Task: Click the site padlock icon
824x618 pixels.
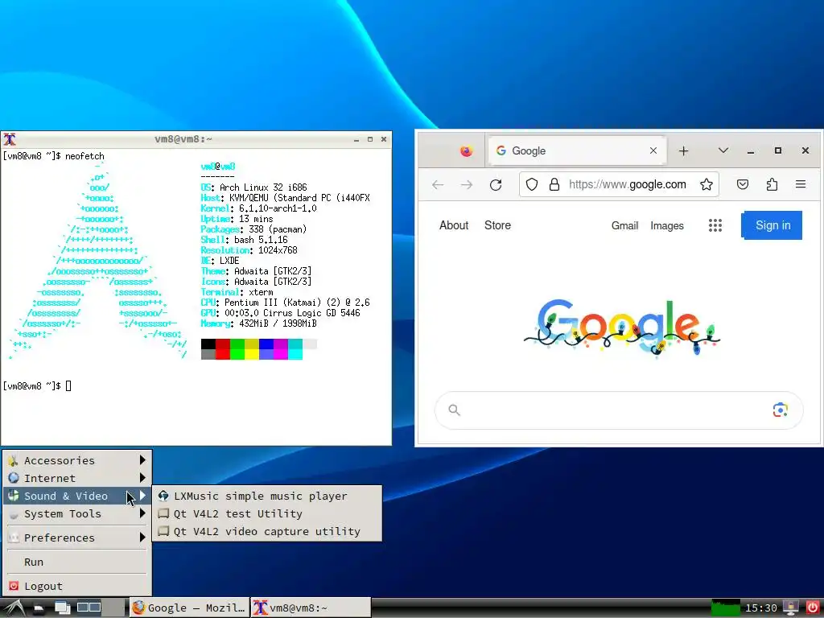Action: (554, 184)
